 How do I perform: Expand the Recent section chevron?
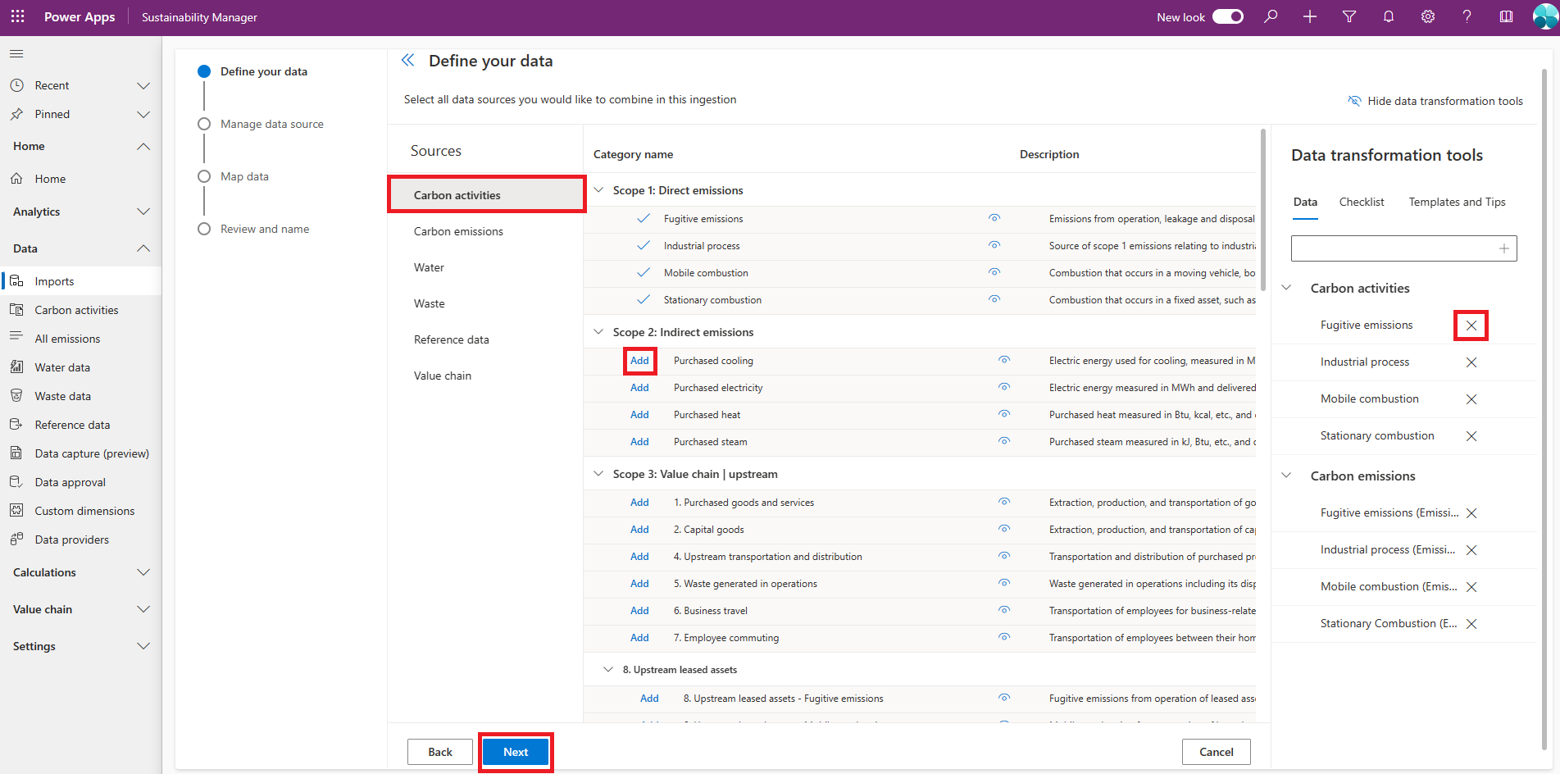(143, 85)
